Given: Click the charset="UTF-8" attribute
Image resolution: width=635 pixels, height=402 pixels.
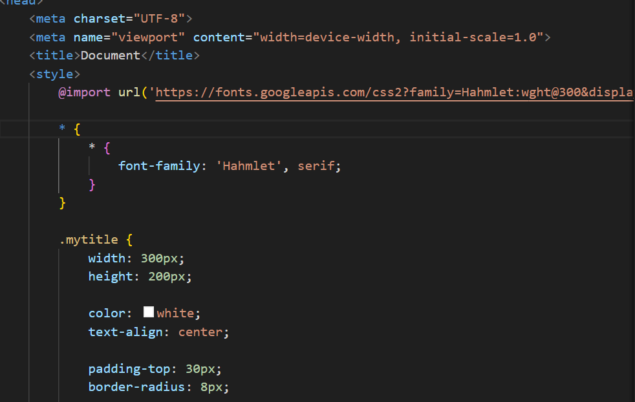Looking at the screenshot, I should [x=129, y=19].
